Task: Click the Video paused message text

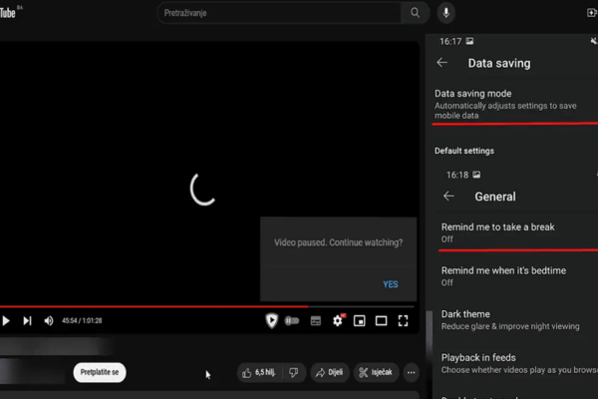Action: tap(338, 242)
